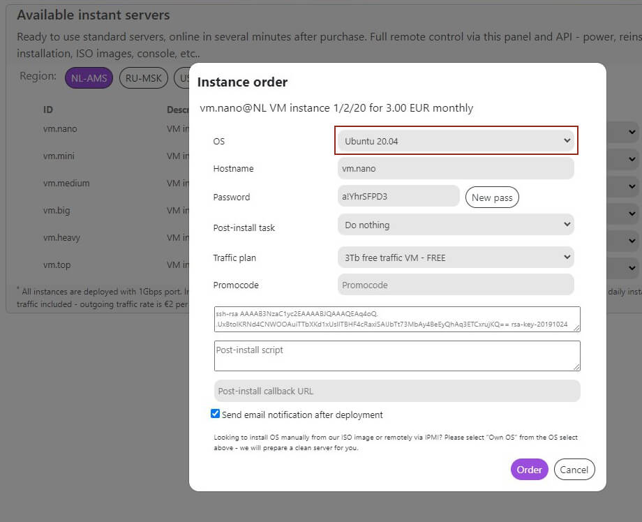The width and height of the screenshot is (642, 522).
Task: Select the vm.mini server row
Action: [59, 156]
